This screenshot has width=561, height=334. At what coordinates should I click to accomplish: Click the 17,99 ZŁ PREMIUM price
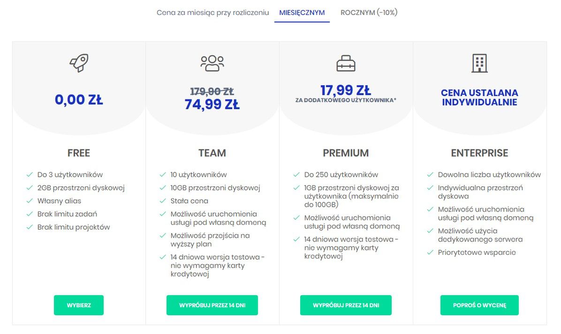346,90
